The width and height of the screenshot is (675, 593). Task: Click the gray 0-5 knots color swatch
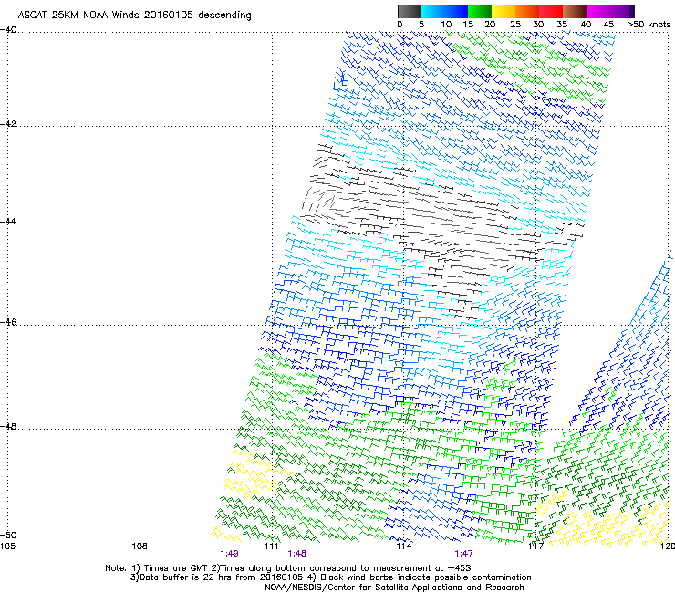[x=409, y=11]
